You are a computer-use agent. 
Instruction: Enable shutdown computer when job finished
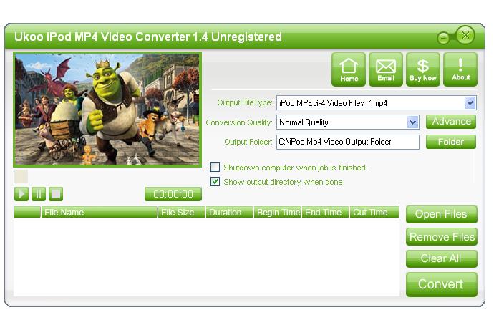pos(215,168)
